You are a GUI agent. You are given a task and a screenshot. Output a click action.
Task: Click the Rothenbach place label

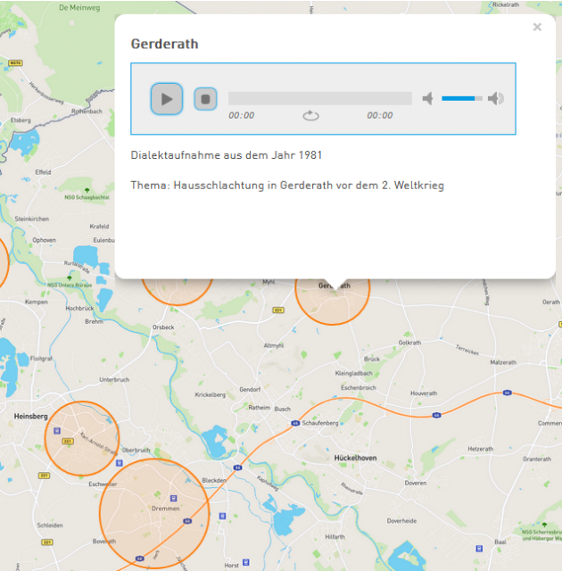click(x=87, y=111)
